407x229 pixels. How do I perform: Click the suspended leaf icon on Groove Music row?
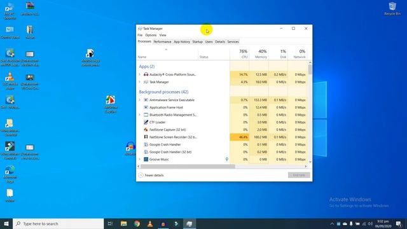(x=227, y=159)
